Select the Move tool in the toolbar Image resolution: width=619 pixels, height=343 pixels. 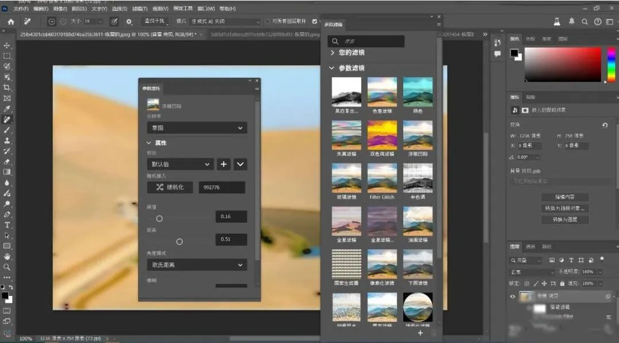point(7,45)
